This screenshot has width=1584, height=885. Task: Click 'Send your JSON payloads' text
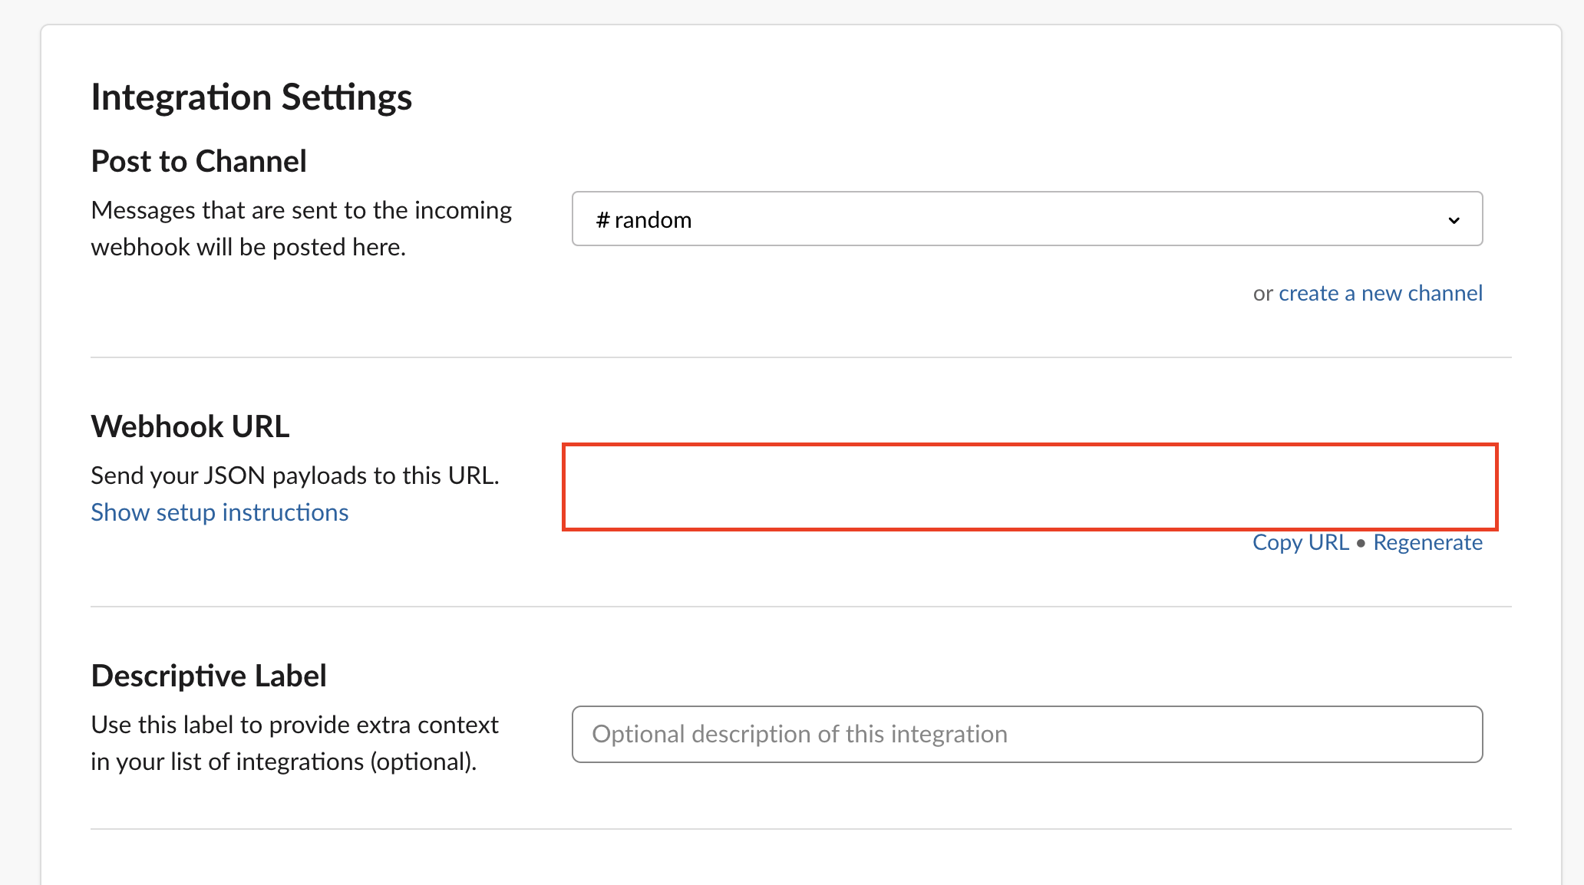(x=295, y=475)
